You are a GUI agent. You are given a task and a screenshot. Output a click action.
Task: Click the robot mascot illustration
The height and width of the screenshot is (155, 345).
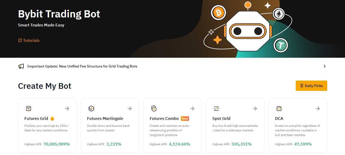point(248,31)
